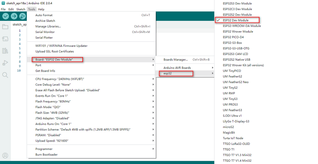
Task: Expand Flash Mode "QIO" options
Action: (x=92, y=107)
